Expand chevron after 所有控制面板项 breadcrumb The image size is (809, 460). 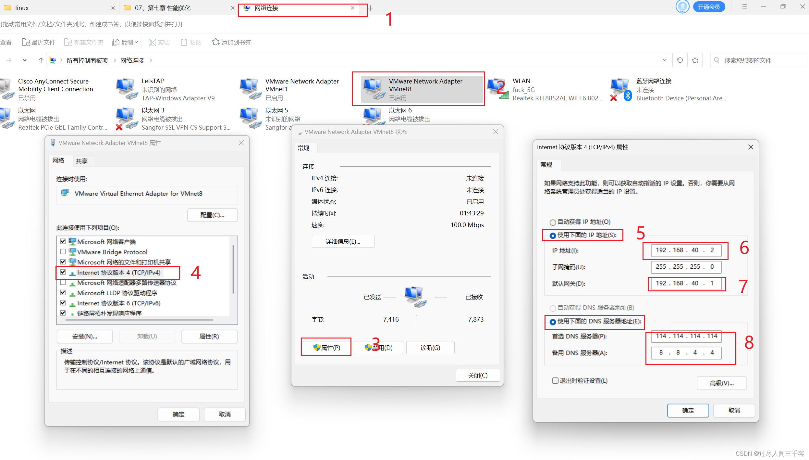click(115, 60)
